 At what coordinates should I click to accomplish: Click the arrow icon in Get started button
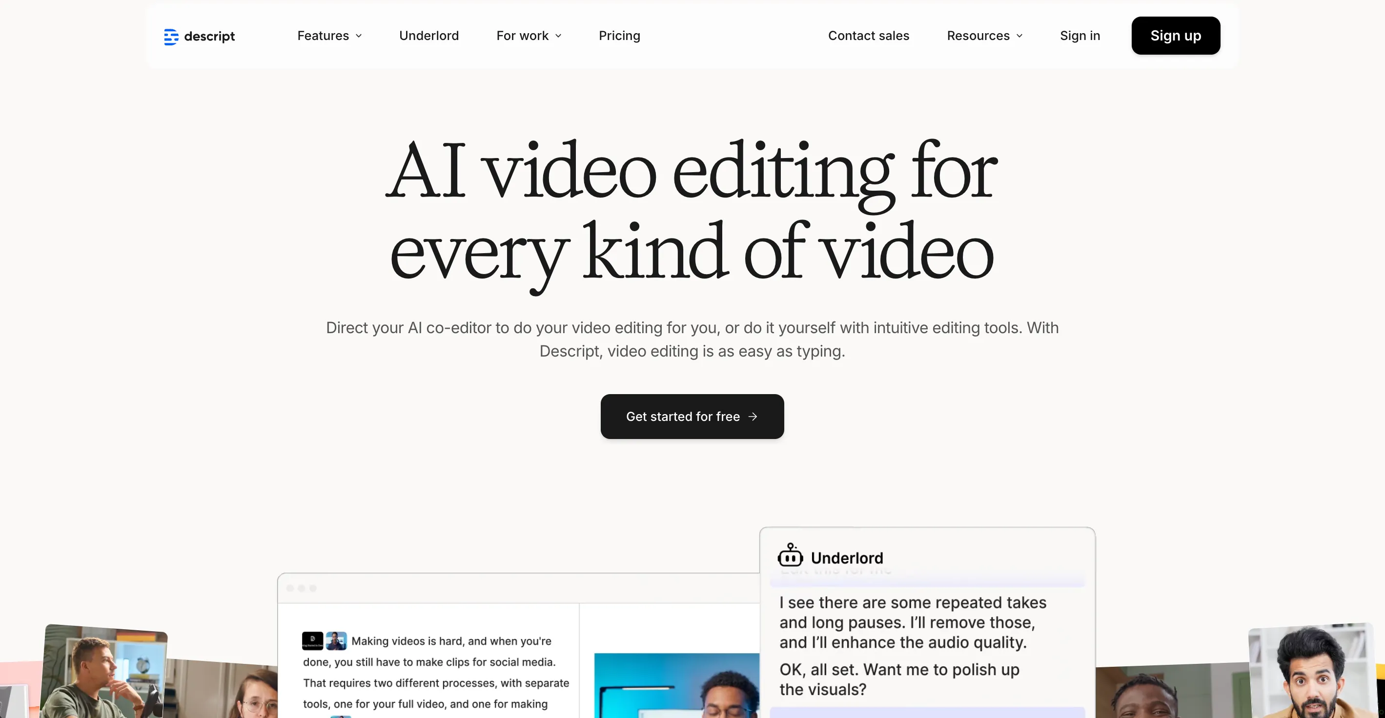[x=753, y=417]
